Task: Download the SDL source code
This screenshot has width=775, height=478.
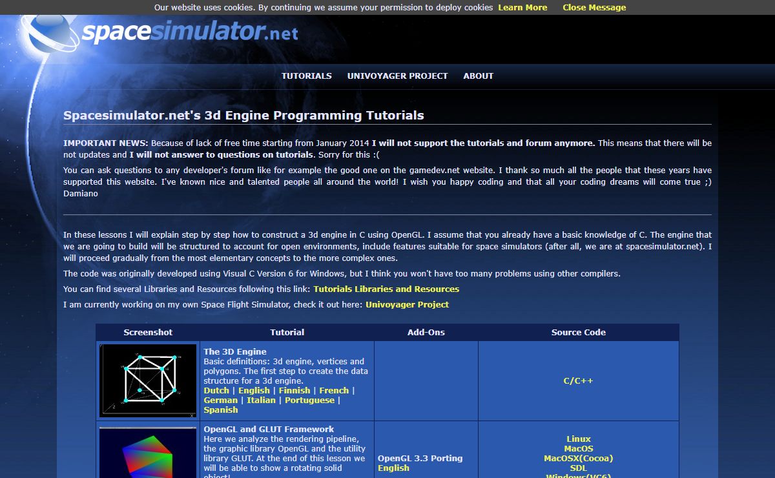Action: (579, 468)
